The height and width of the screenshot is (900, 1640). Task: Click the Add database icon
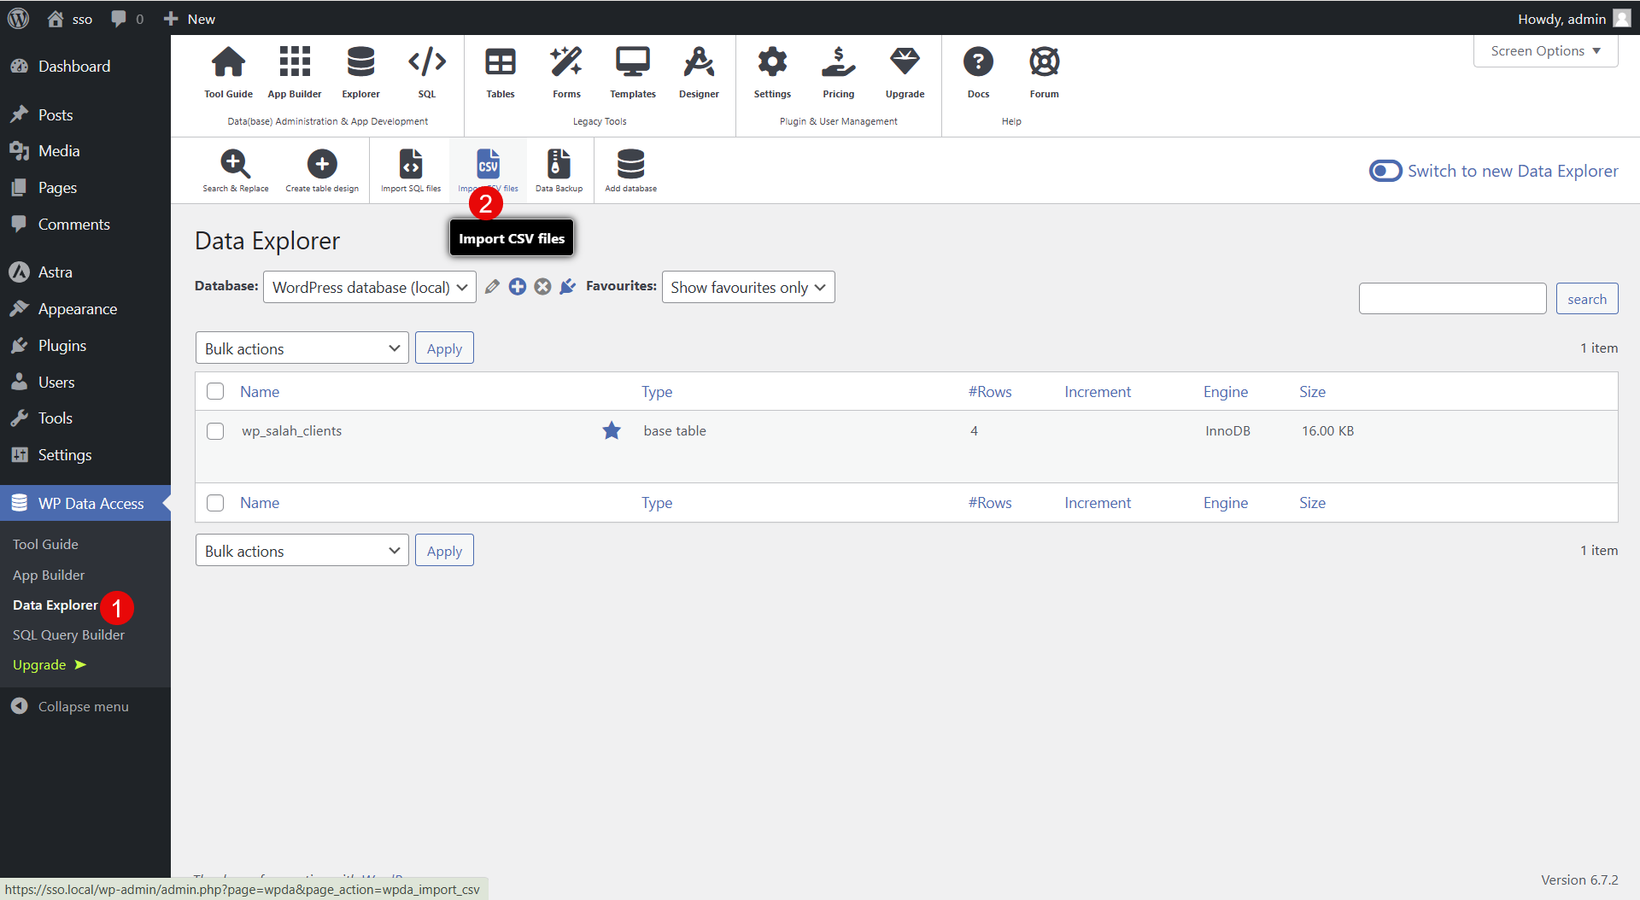(630, 170)
